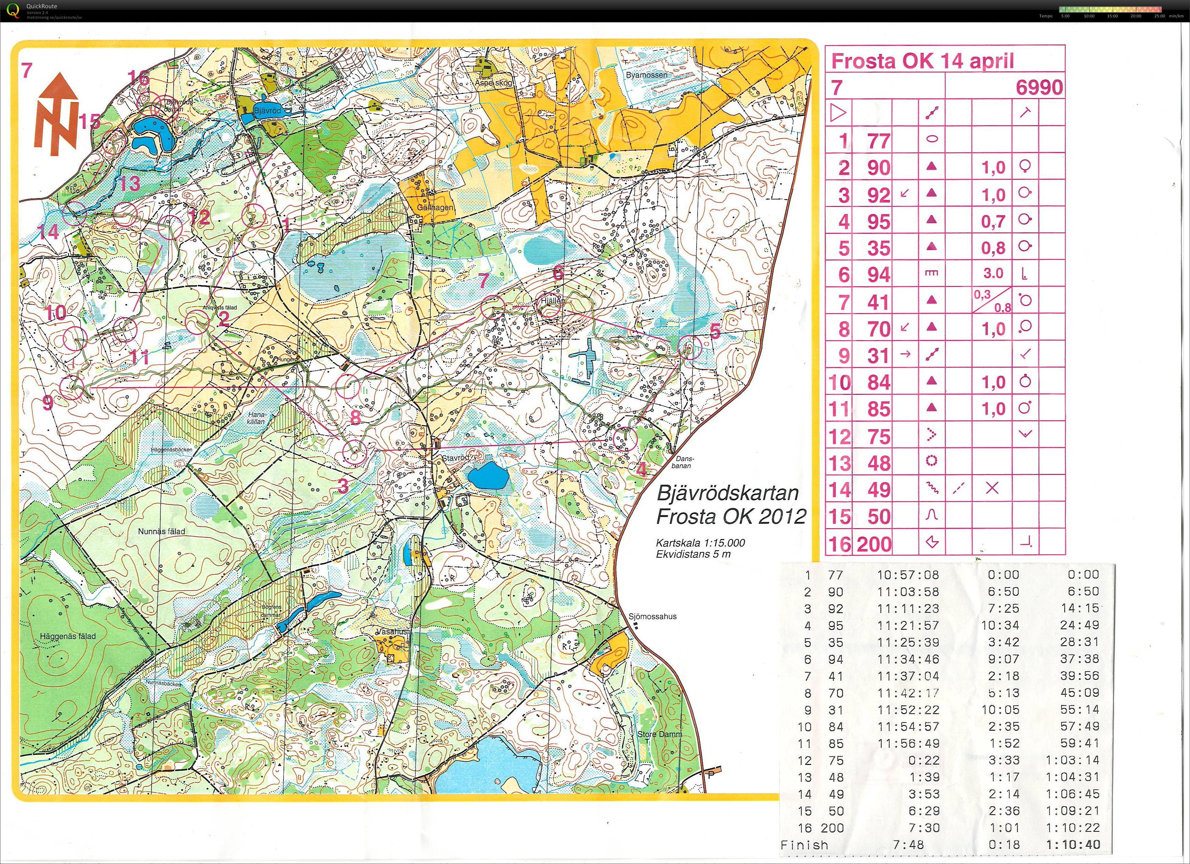Open the matstroeng.se/quickroute/sv link

point(55,17)
